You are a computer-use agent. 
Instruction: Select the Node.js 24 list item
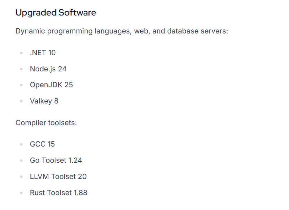(48, 69)
